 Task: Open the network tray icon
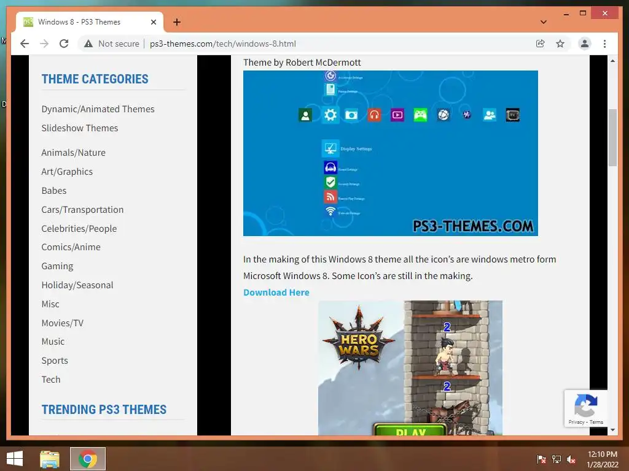pos(557,459)
